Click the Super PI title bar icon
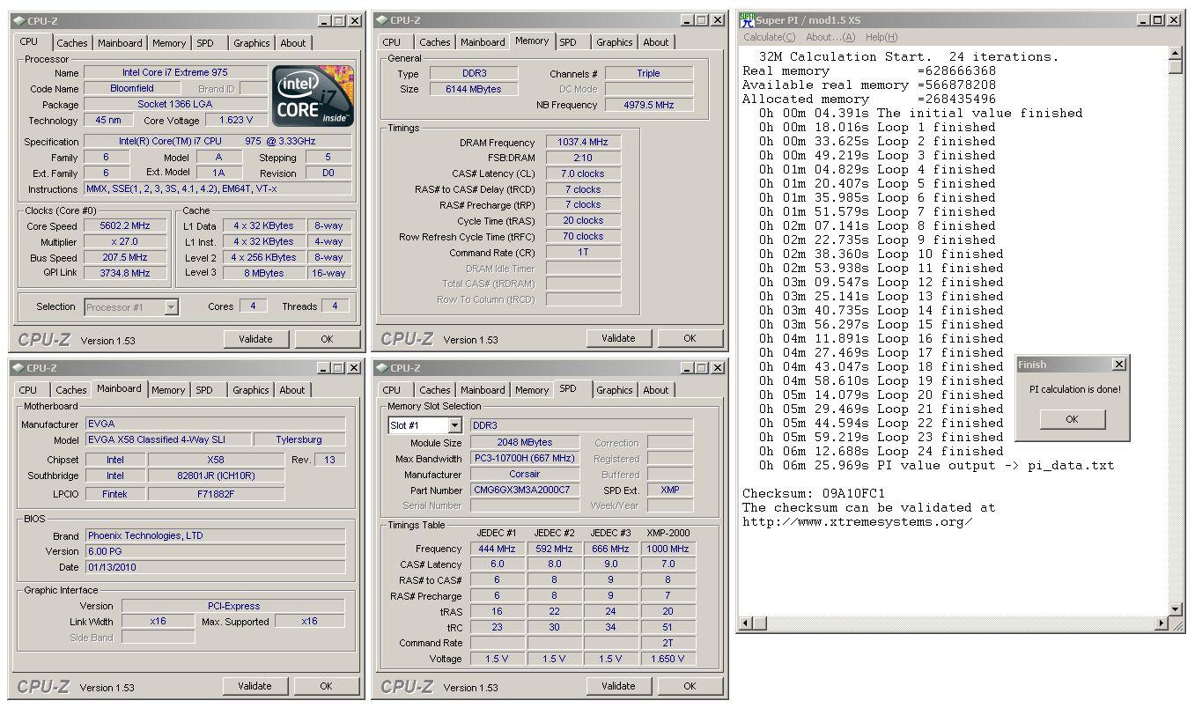Screen dimensions: 1195x708 pyautogui.click(x=747, y=20)
